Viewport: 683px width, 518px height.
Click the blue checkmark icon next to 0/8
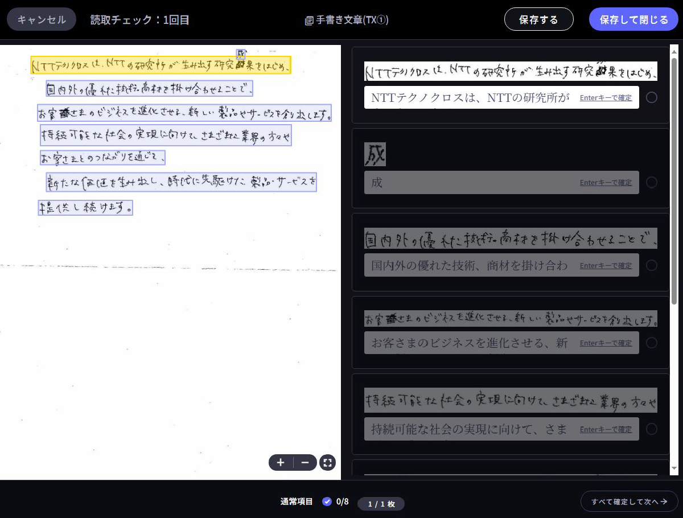[x=327, y=501]
